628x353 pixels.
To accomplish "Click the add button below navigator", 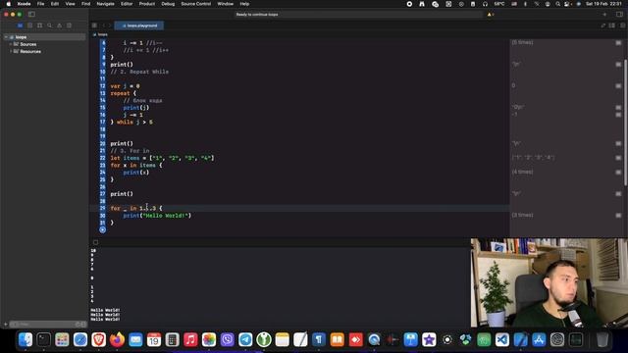I will tap(6, 325).
